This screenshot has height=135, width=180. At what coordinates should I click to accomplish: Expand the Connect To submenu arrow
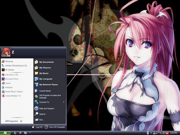(64, 102)
